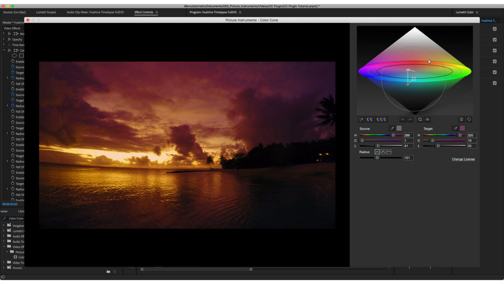Viewport: 504px width, 284px height.
Task: Undo last Color Cone change
Action: point(403,119)
